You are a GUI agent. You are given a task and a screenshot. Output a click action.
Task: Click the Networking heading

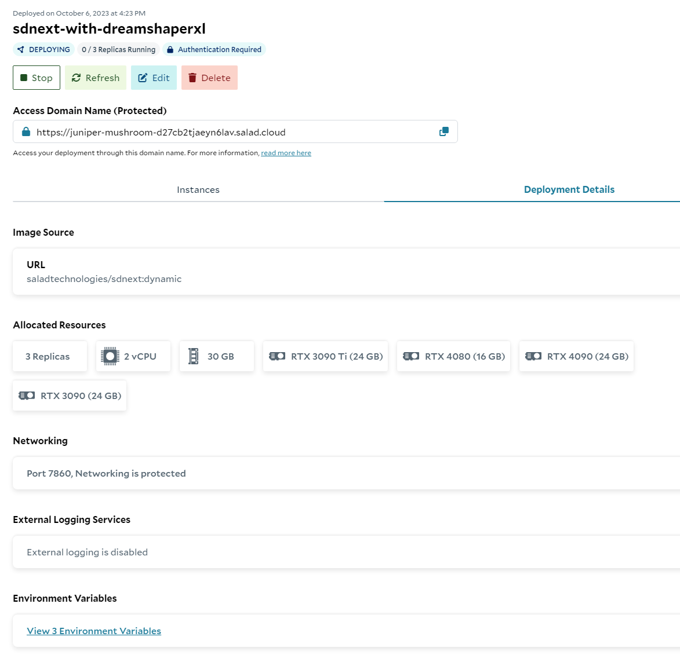(x=41, y=441)
